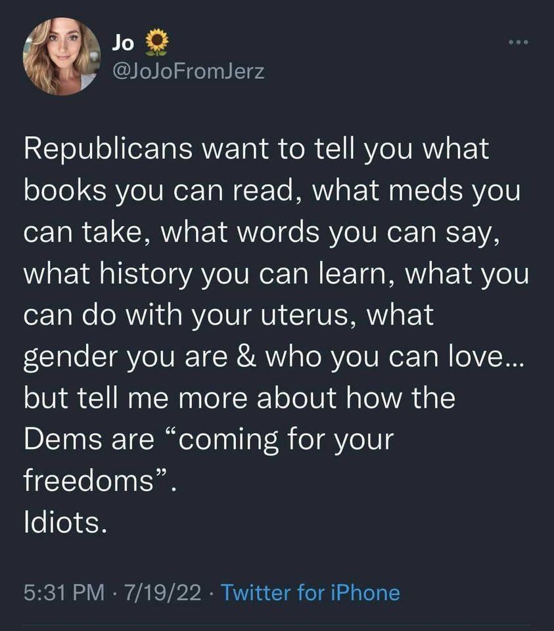Click the word "freedoms" in the tweet
This screenshot has width=554, height=631.
pyautogui.click(x=89, y=480)
